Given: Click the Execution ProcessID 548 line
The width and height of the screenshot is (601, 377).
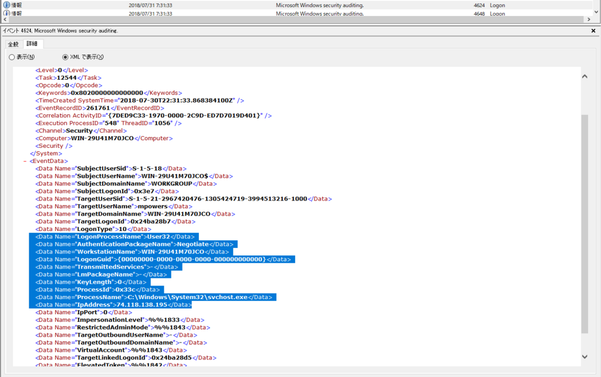Looking at the screenshot, I should (109, 123).
